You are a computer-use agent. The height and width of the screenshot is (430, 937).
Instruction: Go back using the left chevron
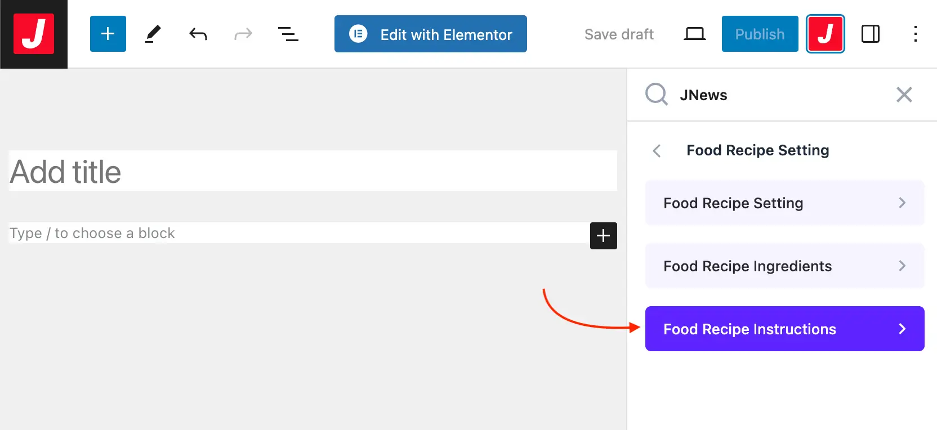tap(657, 151)
